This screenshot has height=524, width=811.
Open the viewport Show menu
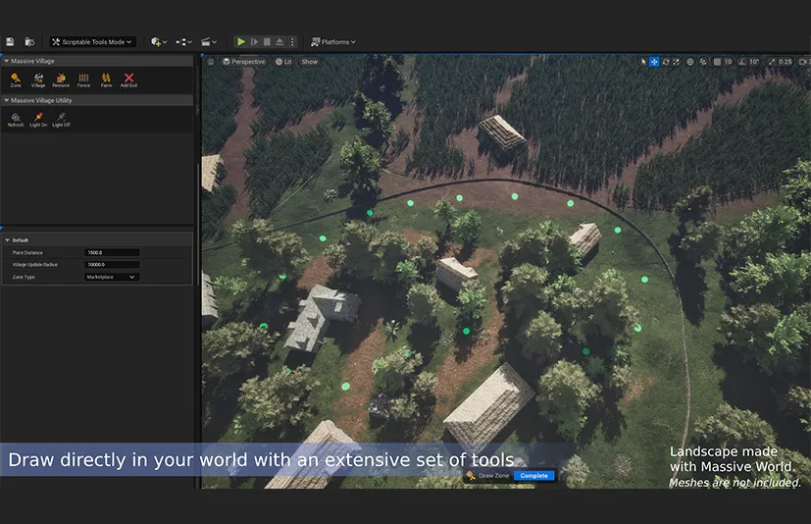click(309, 62)
